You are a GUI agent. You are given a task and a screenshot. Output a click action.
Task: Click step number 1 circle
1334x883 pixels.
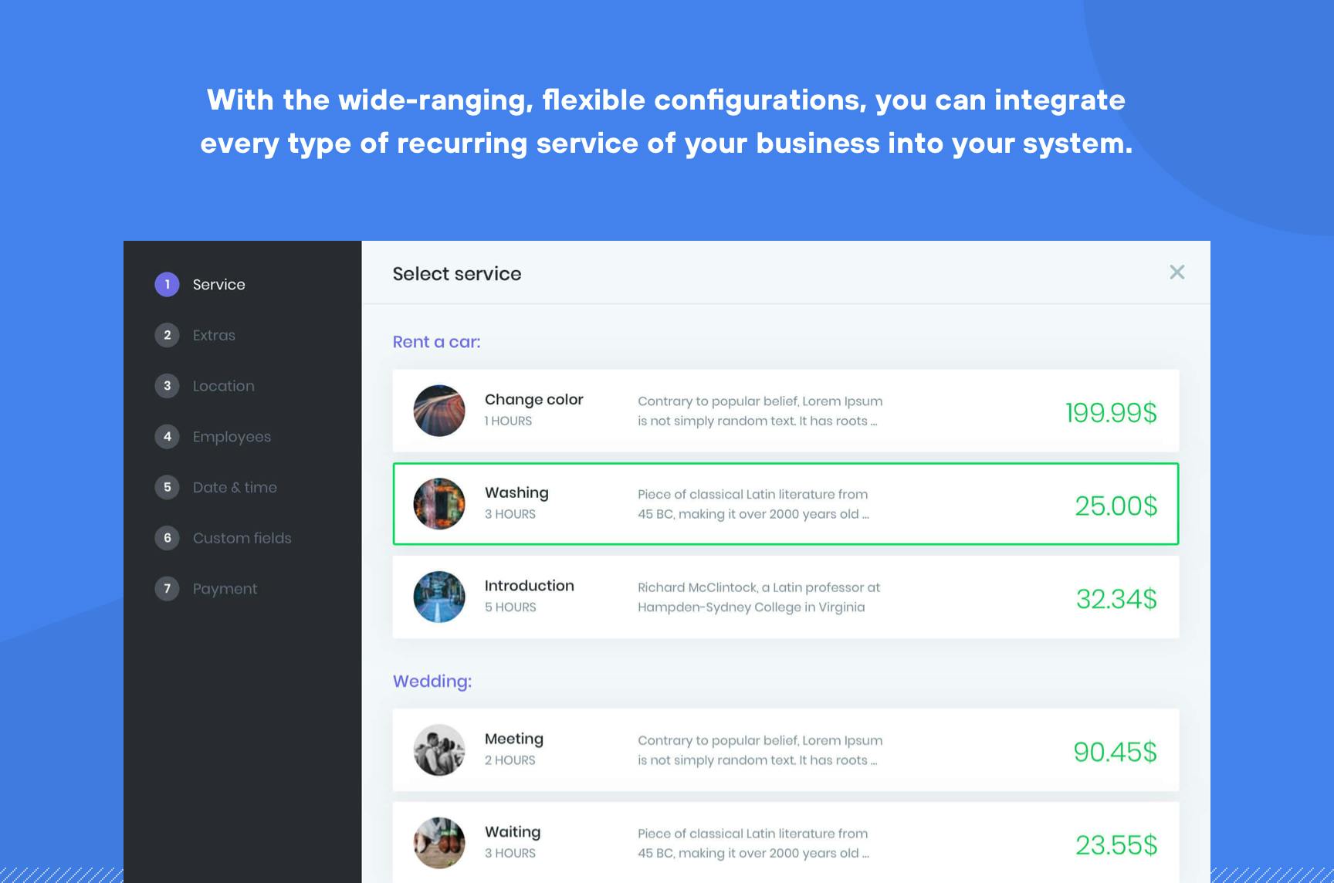pyautogui.click(x=167, y=285)
